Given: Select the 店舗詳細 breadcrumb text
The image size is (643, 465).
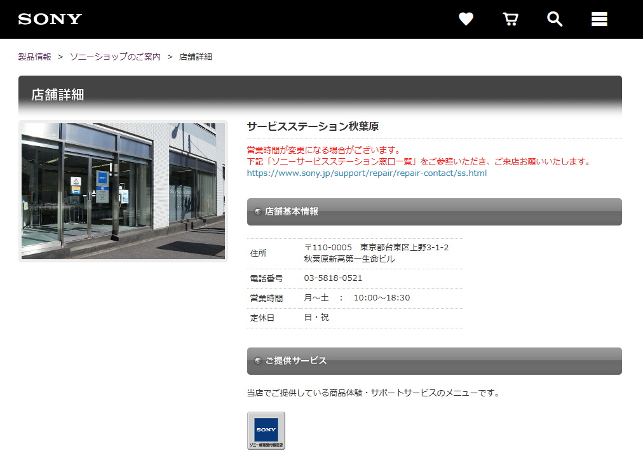Looking at the screenshot, I should (196, 57).
